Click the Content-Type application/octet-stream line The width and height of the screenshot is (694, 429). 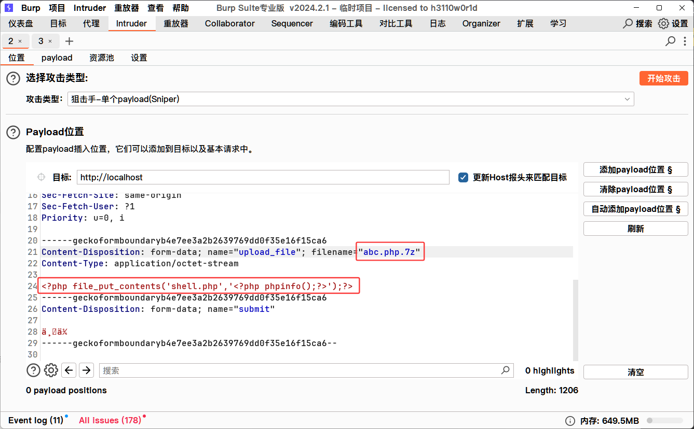click(140, 263)
